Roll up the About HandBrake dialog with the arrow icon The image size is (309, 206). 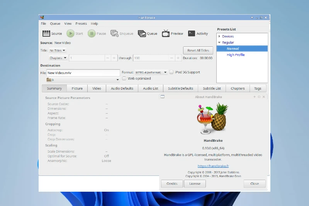click(255, 97)
